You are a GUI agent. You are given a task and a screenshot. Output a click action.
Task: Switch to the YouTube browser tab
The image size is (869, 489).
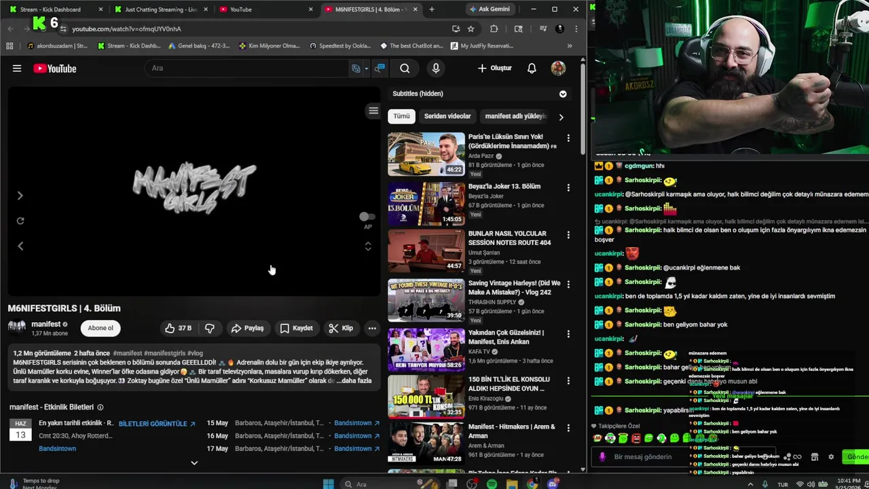pos(265,10)
